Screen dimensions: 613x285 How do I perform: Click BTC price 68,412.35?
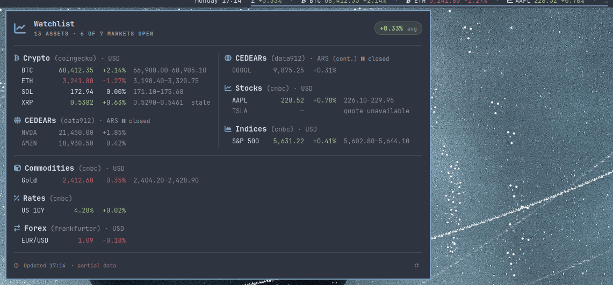pyautogui.click(x=76, y=70)
